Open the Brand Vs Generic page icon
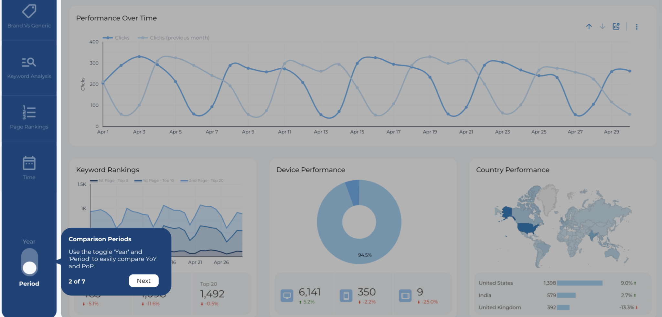Screen dimensions: 662x317 click(29, 11)
